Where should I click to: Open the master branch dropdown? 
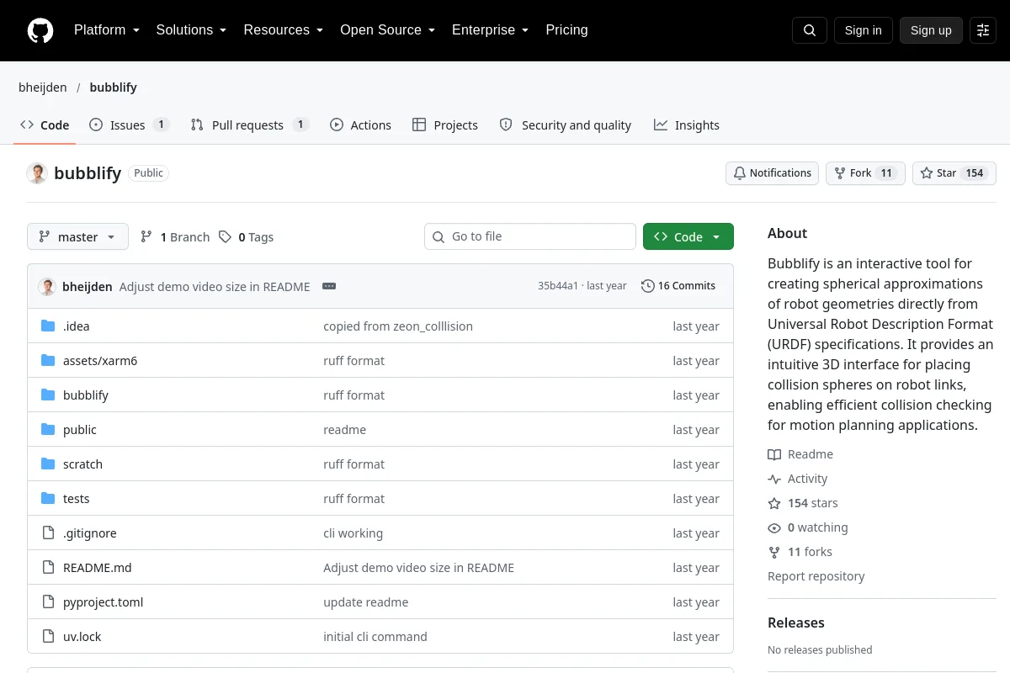click(77, 237)
